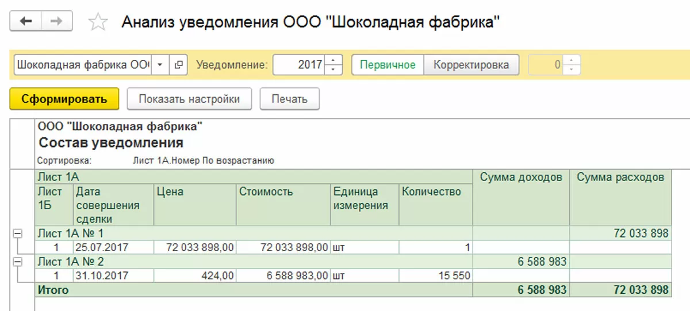This screenshot has width=690, height=311.
Task: Click the correction number field showing 0
Action: [x=546, y=65]
